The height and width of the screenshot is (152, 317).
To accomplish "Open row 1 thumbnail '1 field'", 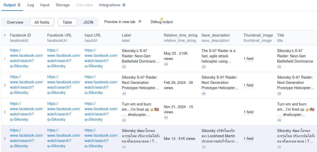I will click(248, 59).
